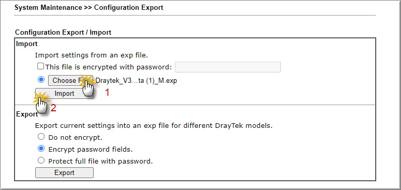This screenshot has height=190, width=401.
Task: Click the hand pointer icon marked 2
Action: (x=42, y=106)
